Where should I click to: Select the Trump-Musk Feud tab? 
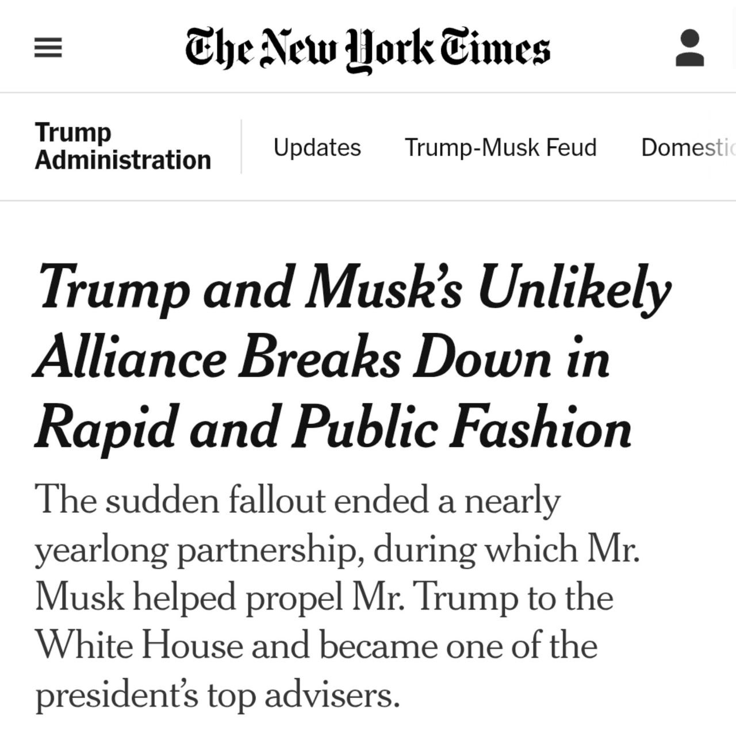(500, 147)
